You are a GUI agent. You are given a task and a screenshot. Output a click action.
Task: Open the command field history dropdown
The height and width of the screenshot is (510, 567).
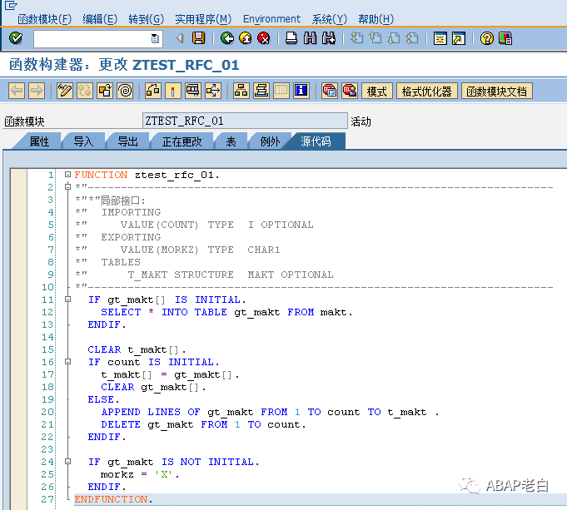[x=155, y=38]
